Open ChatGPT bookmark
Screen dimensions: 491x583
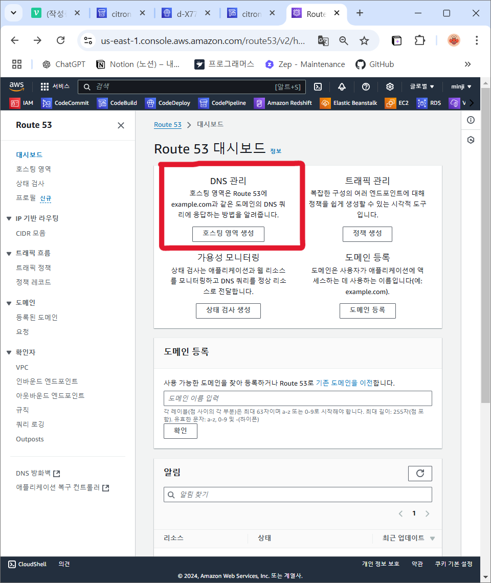coord(63,64)
